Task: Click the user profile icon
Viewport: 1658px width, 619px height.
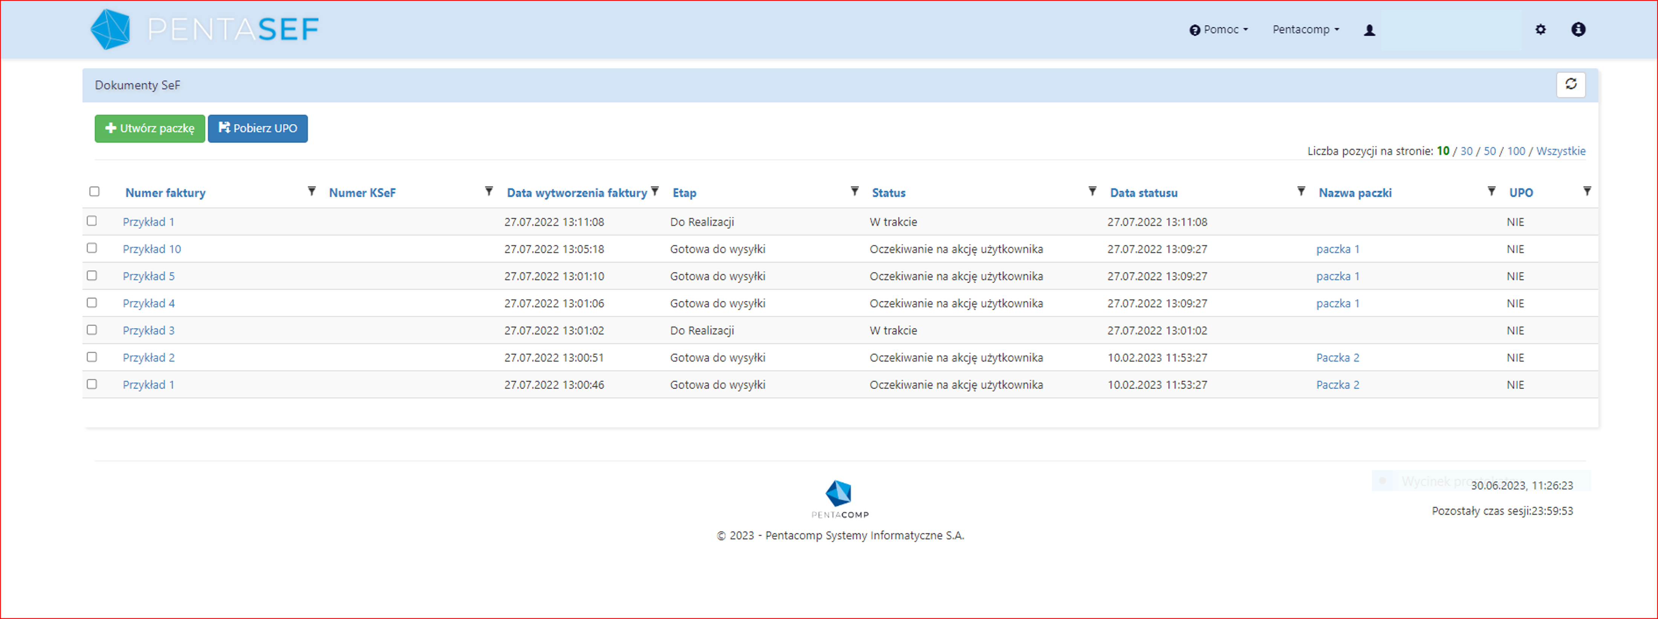Action: (1369, 30)
